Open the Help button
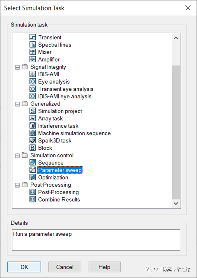This screenshot has height=278, width=197. coord(105,267)
